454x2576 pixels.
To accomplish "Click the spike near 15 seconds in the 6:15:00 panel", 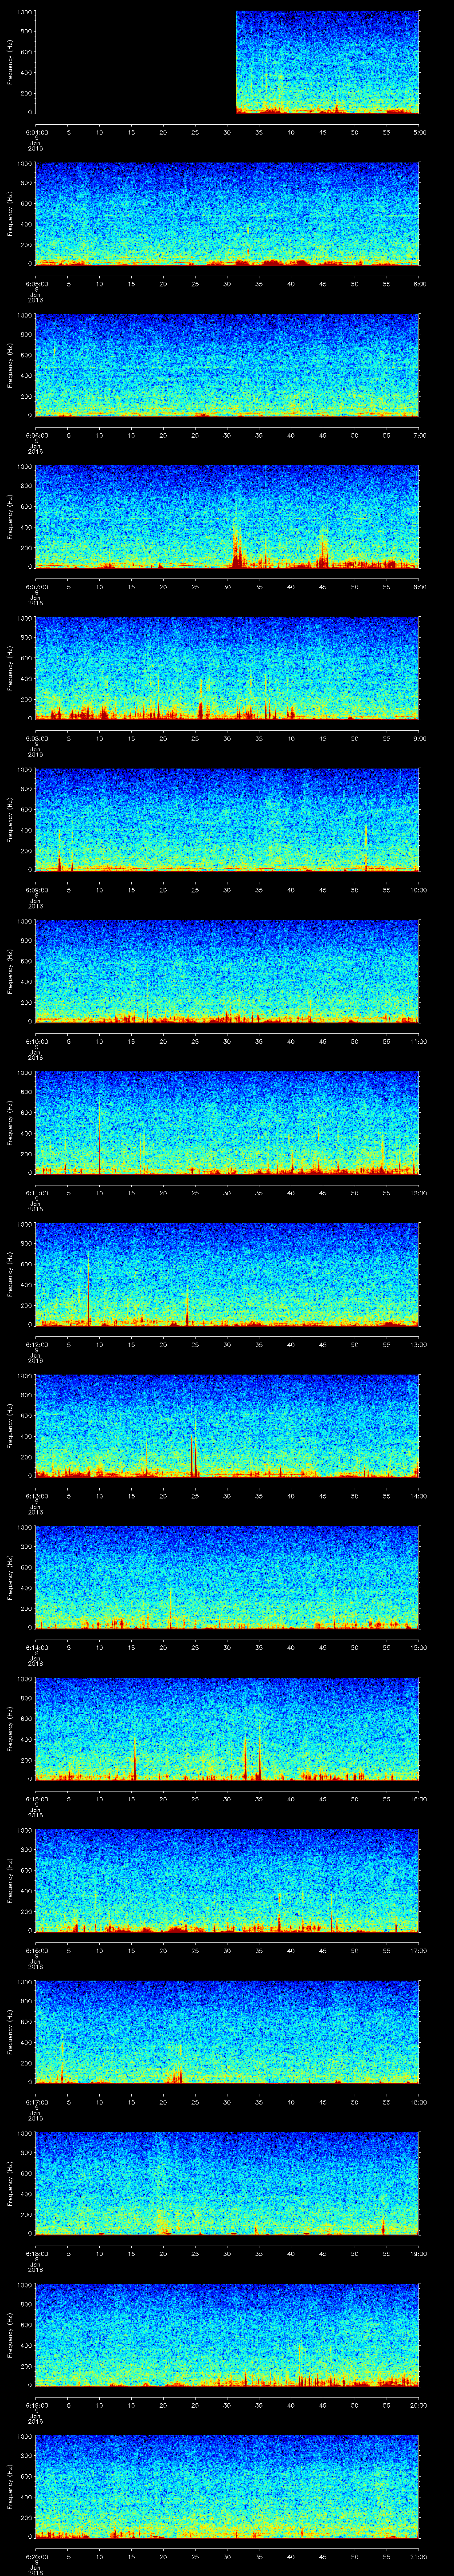I will coord(134,1761).
